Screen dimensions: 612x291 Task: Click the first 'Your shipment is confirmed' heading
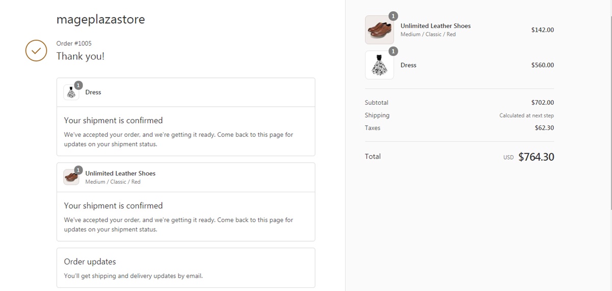(113, 121)
